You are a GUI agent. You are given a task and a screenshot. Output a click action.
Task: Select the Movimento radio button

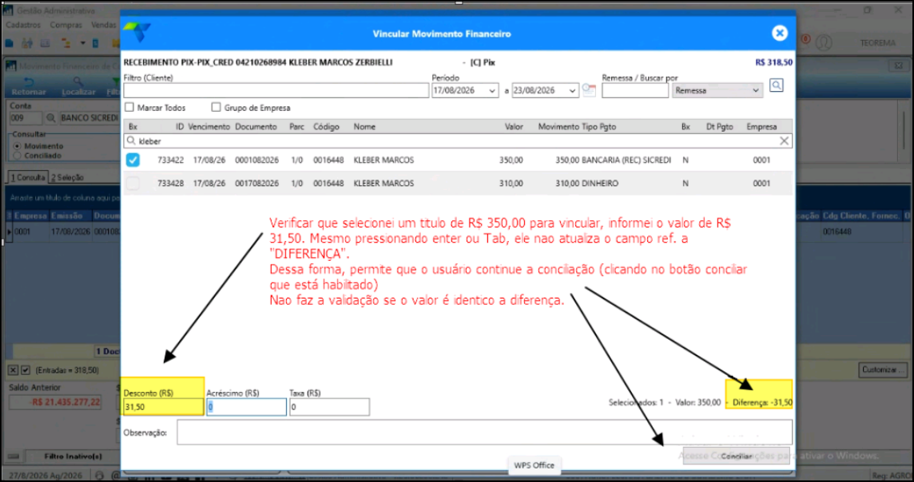[x=17, y=146]
